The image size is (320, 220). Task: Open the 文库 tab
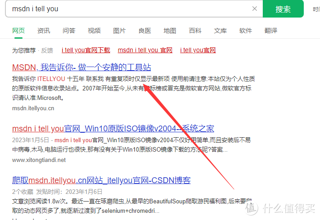pyautogui.click(x=220, y=31)
